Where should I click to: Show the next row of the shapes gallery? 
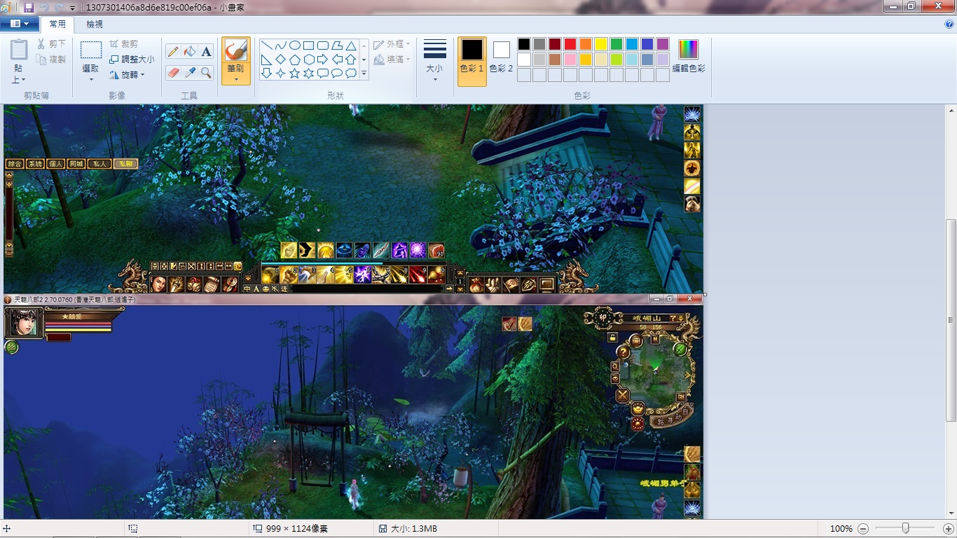[x=364, y=60]
